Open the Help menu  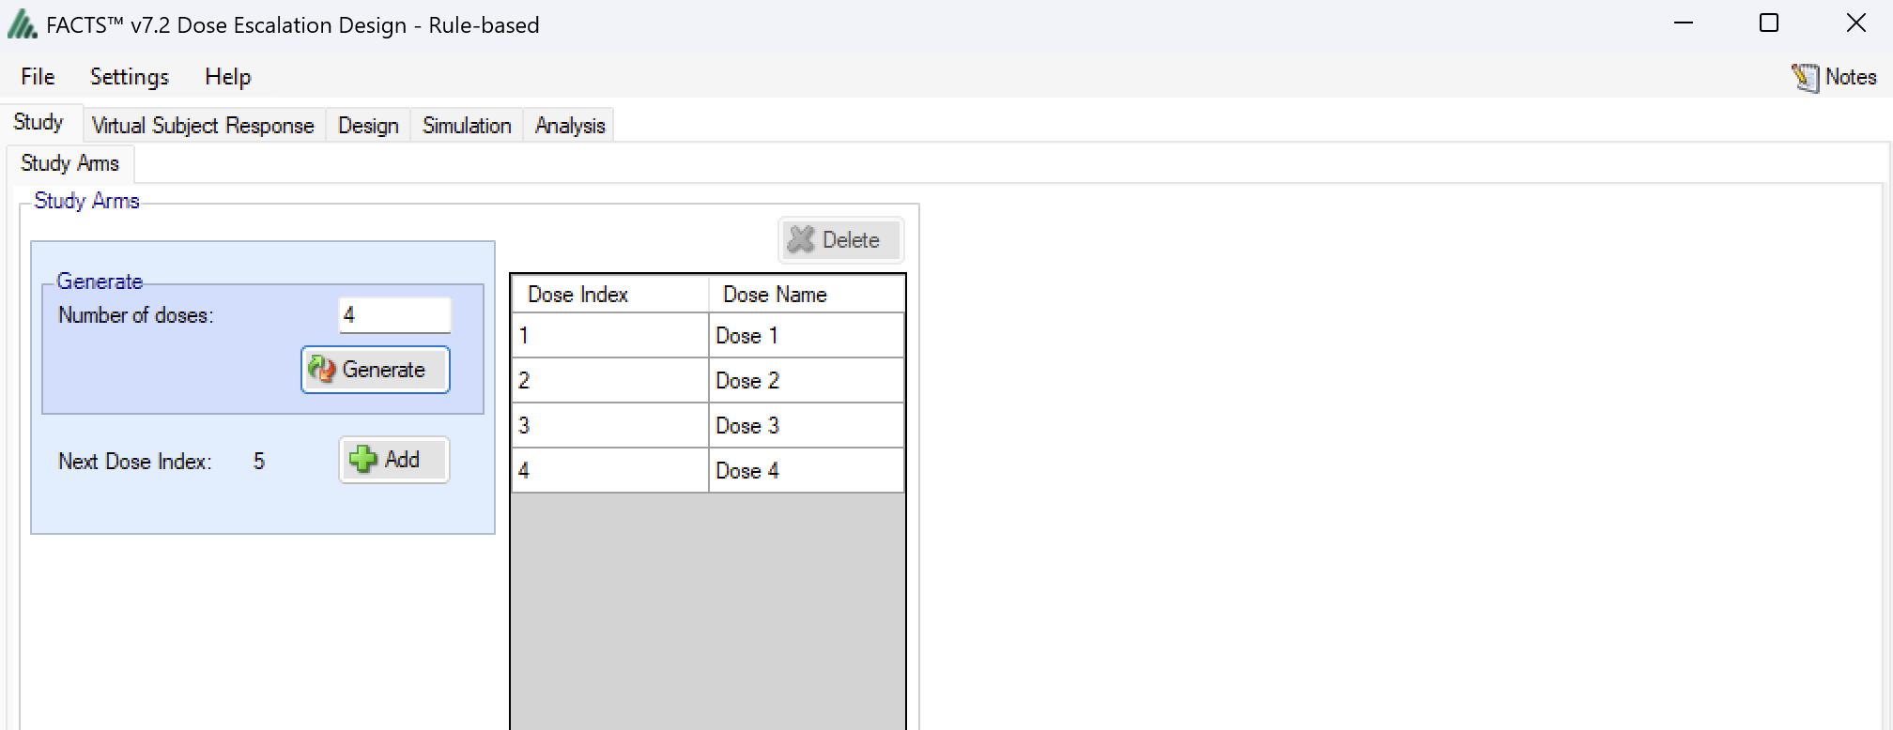[x=227, y=77]
